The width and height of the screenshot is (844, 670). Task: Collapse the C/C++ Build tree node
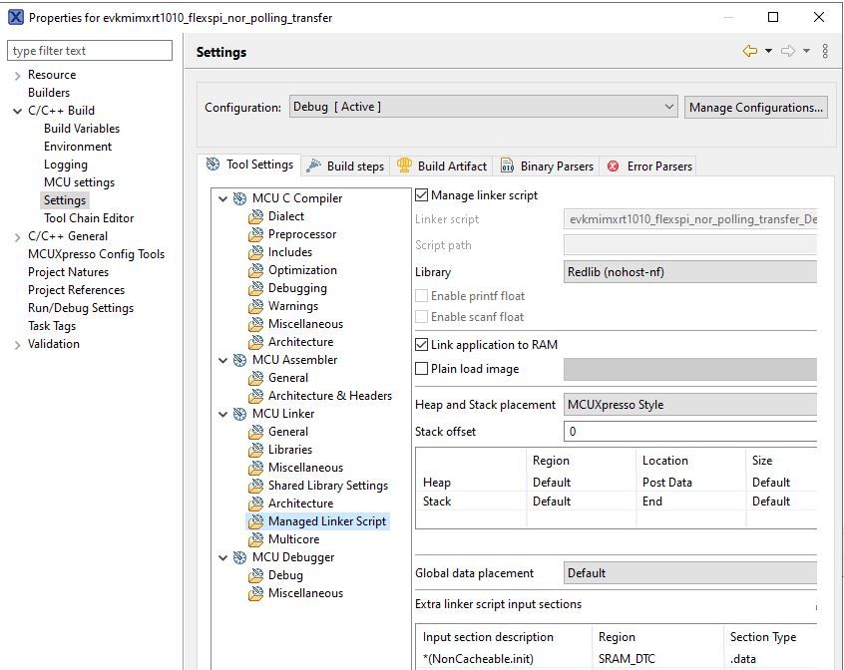click(x=17, y=111)
